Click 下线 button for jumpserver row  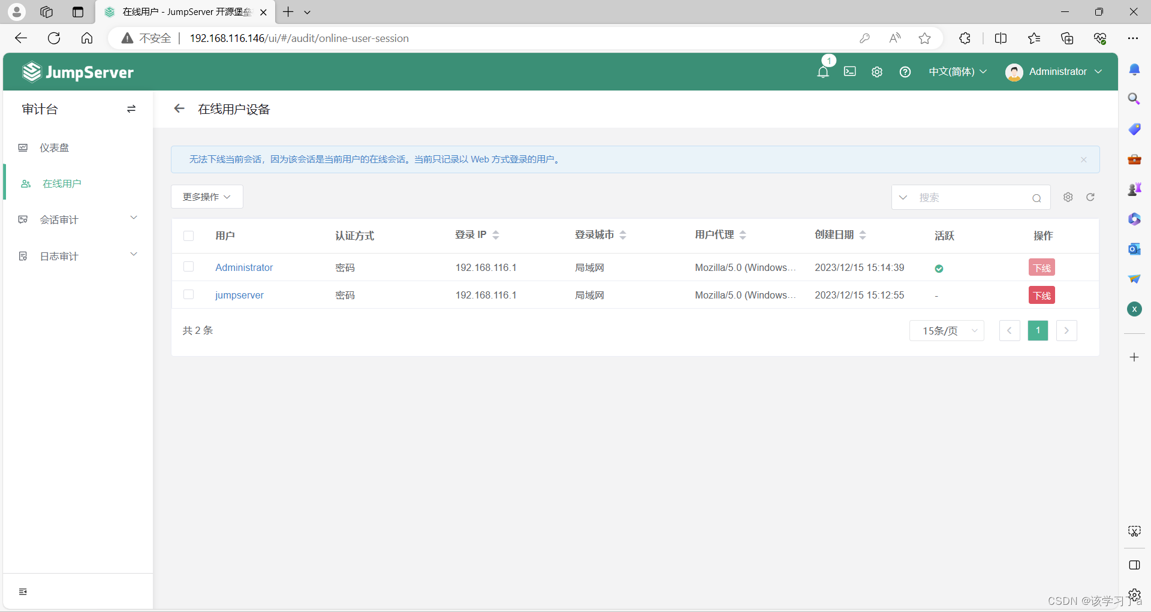[1042, 295]
